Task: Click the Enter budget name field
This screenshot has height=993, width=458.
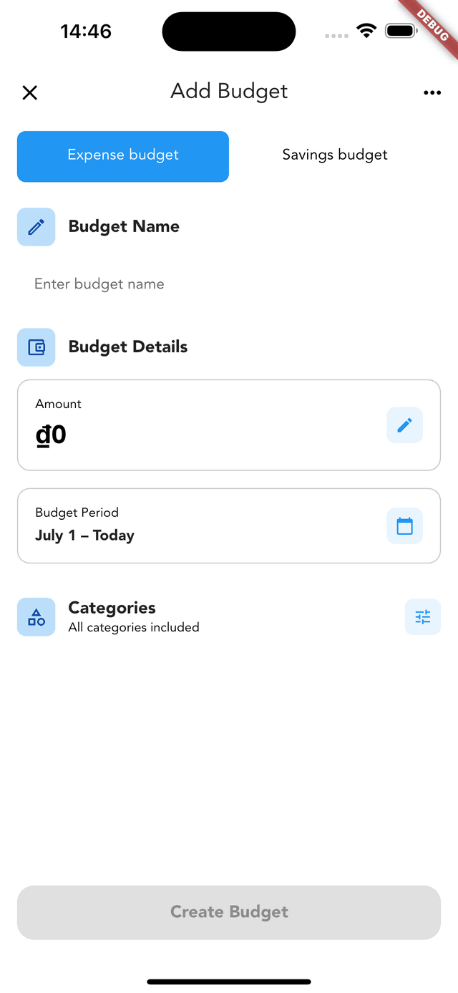Action: click(99, 284)
